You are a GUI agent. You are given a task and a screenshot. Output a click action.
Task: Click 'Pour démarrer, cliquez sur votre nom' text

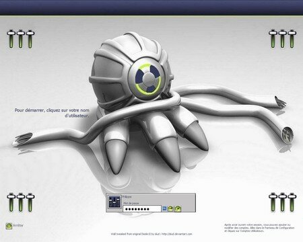tap(52, 110)
